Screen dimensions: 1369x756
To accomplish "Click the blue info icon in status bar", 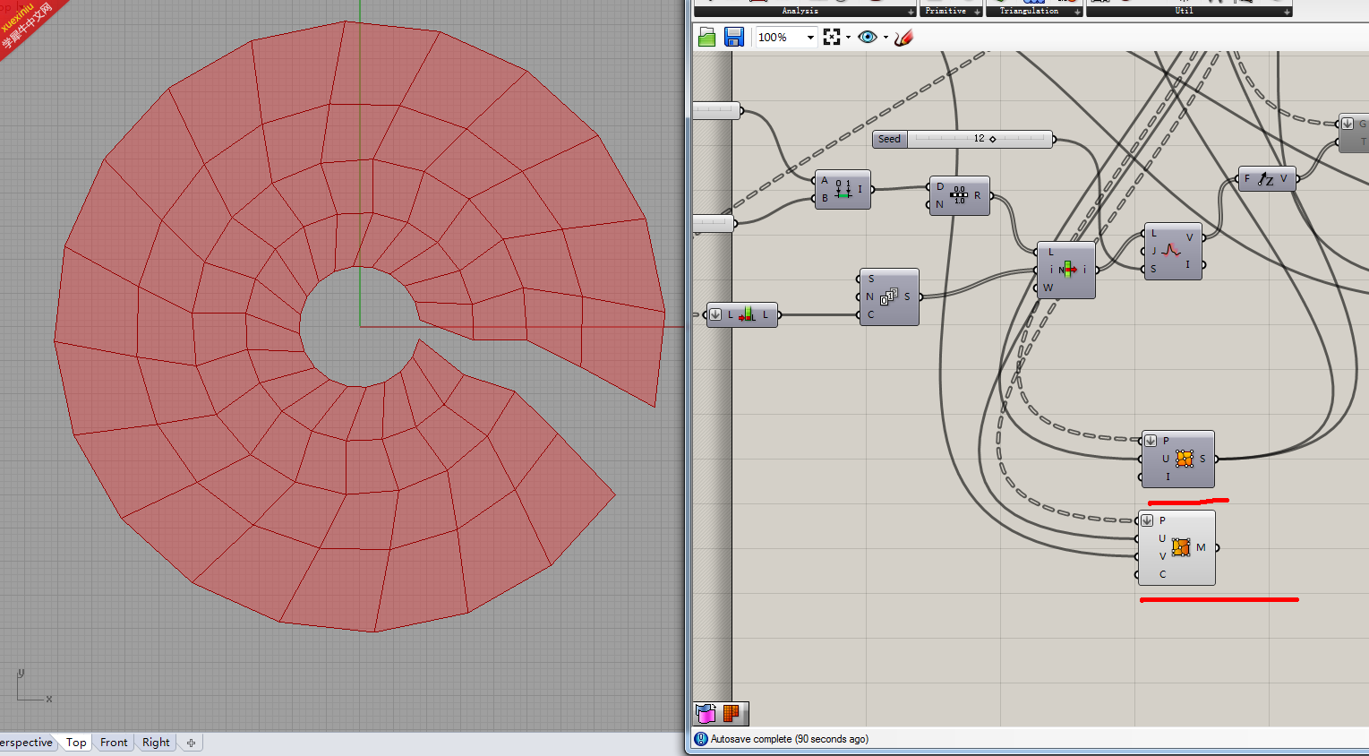I will [701, 739].
